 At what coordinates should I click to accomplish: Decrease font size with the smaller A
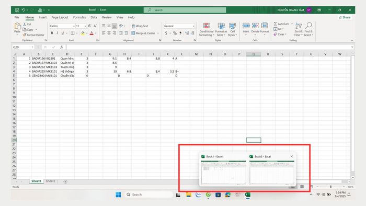[x=95, y=26]
